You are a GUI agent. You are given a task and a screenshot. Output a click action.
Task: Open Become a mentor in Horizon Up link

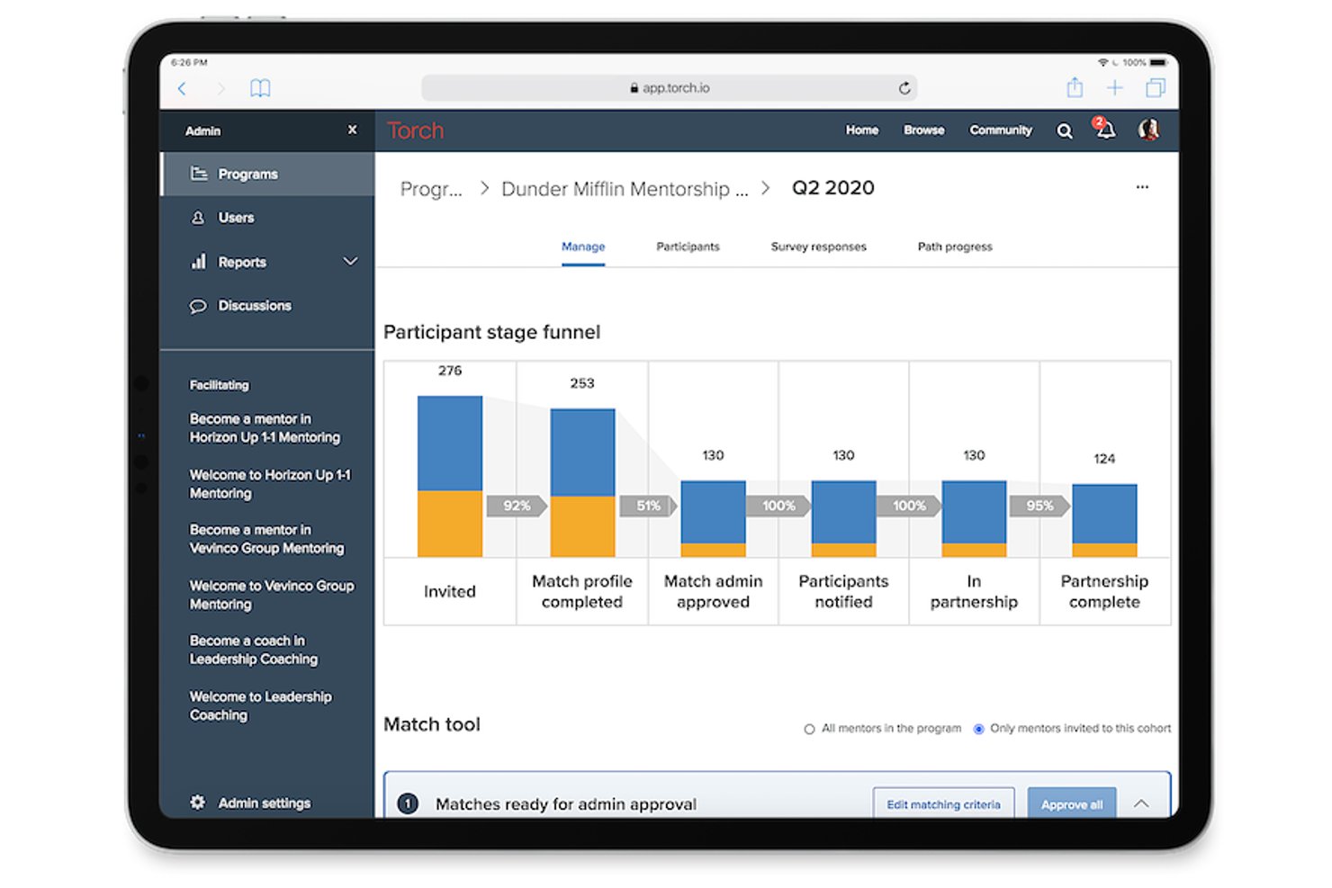click(265, 428)
